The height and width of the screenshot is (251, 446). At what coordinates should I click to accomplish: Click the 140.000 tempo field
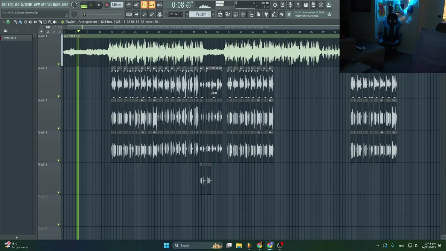pyautogui.click(x=117, y=5)
